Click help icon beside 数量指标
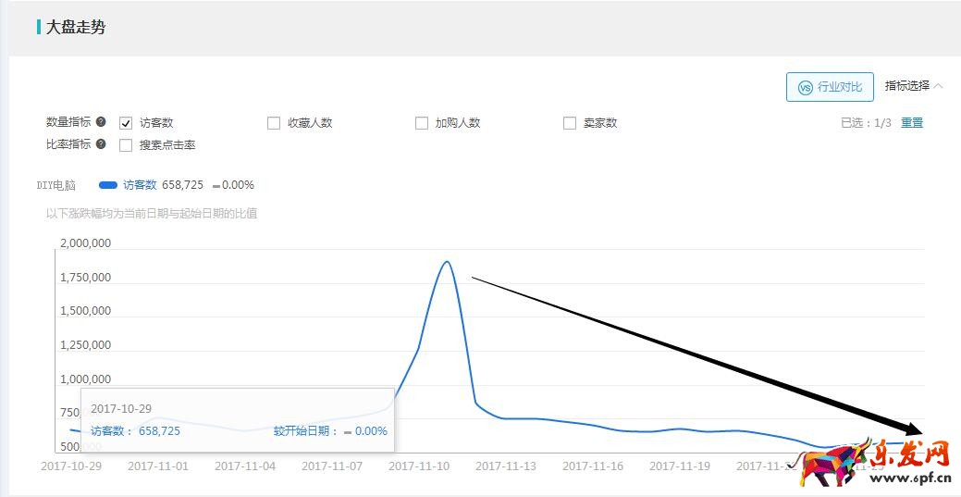The image size is (961, 497). point(101,122)
